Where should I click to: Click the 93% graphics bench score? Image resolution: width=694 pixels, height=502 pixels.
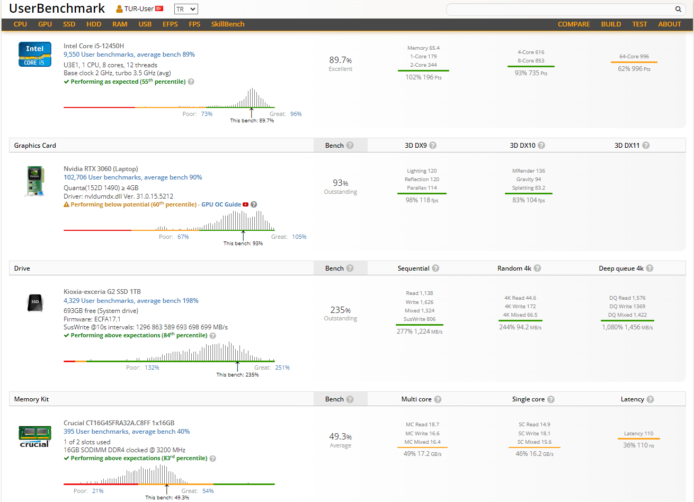click(341, 183)
